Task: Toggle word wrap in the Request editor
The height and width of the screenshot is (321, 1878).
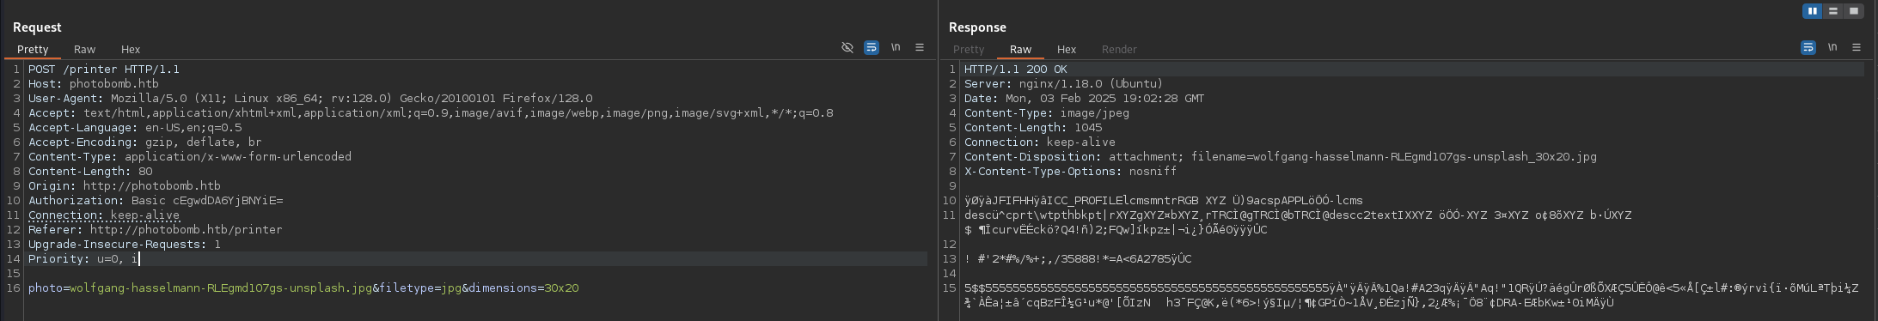Action: click(x=871, y=47)
